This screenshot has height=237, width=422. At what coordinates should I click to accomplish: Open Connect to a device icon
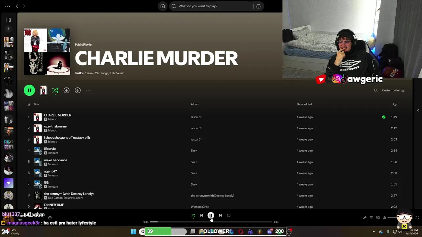[378, 218]
